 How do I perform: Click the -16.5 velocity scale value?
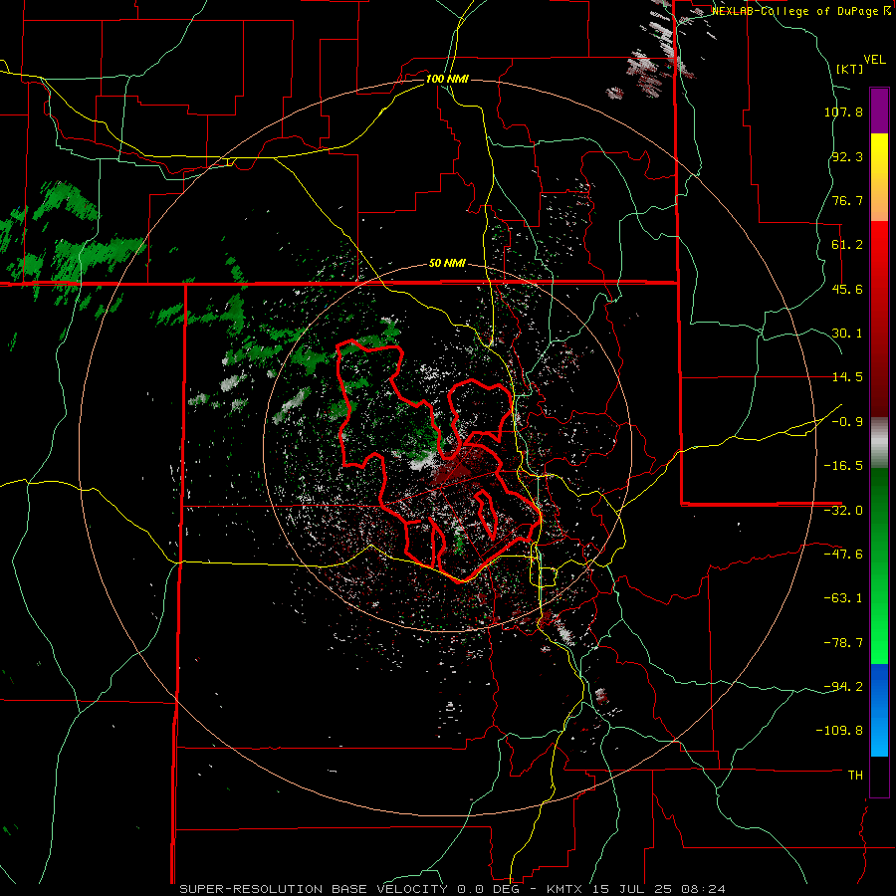point(843,466)
